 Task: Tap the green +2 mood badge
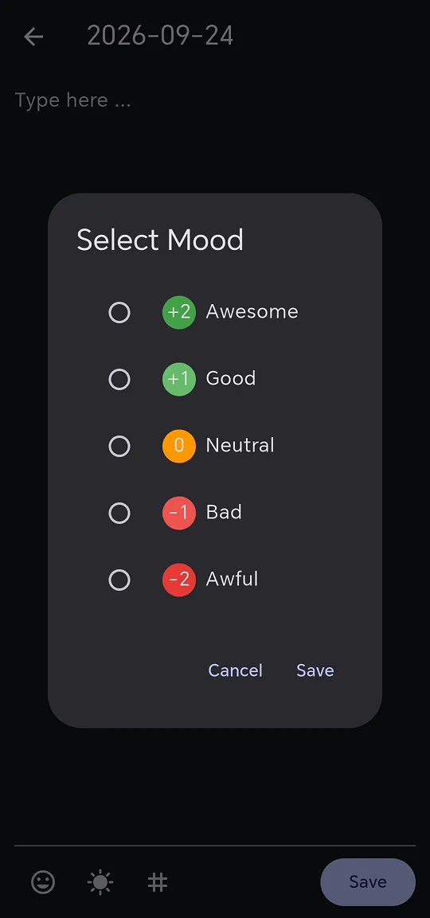178,313
